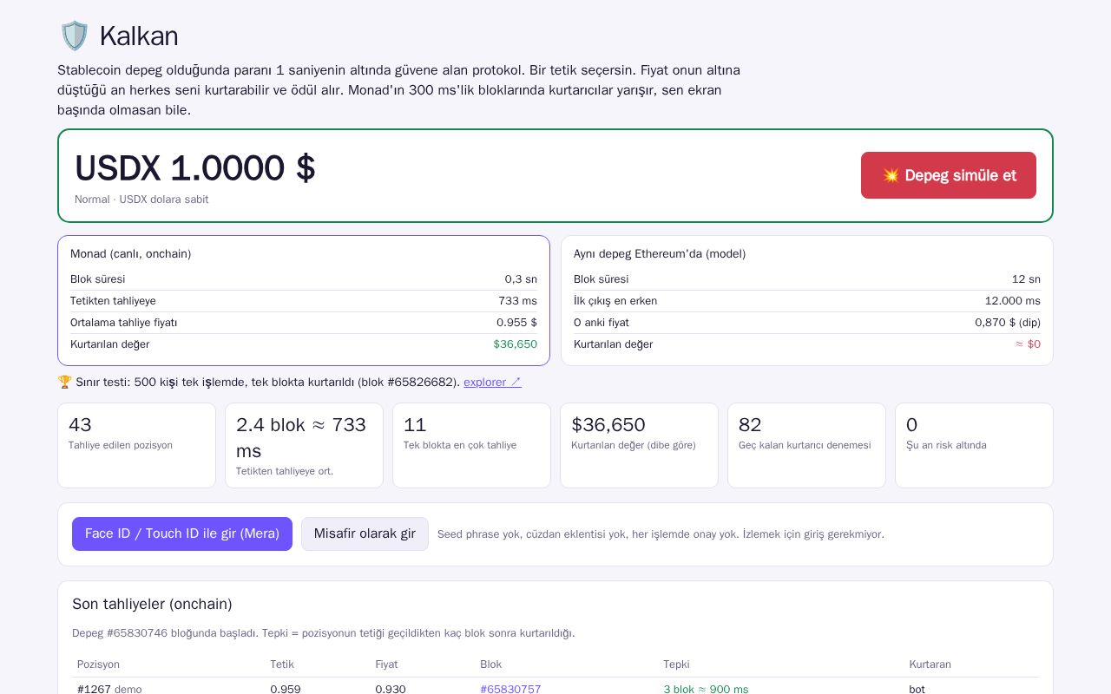Click the shield logo beside Kalkan
The width and height of the screenshot is (1111, 694).
pos(75,36)
